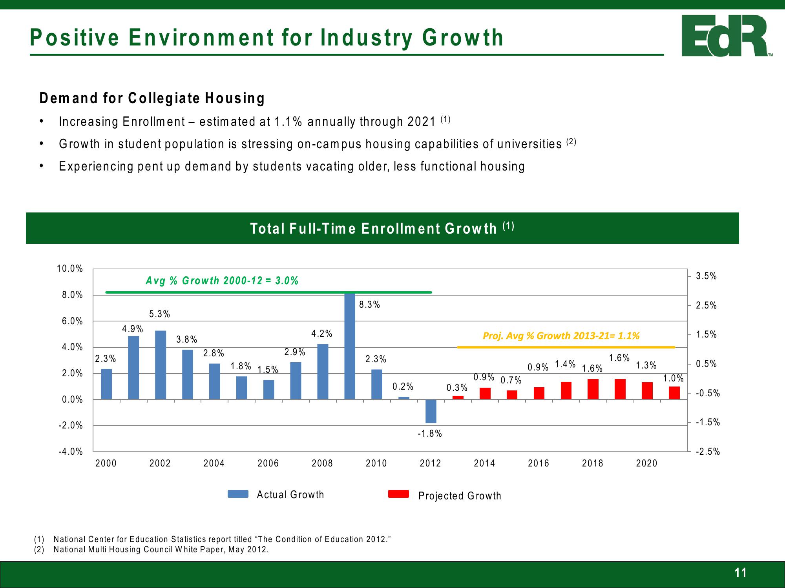Click the 'Demand for Collegiate Housing' heading
Screen dimensions: 785x588
(x=152, y=98)
